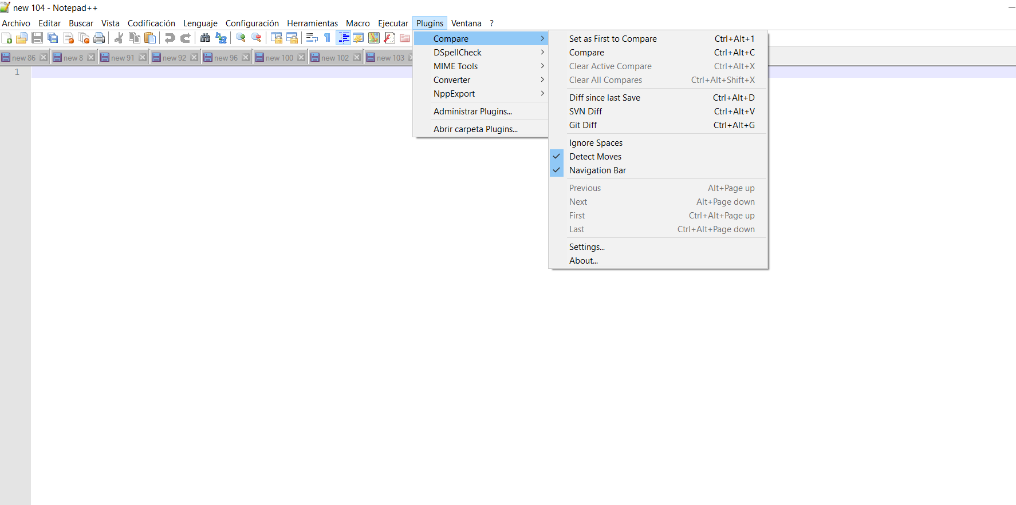The height and width of the screenshot is (505, 1016).
Task: Open Replace with the Find-Replace icon
Action: [220, 38]
